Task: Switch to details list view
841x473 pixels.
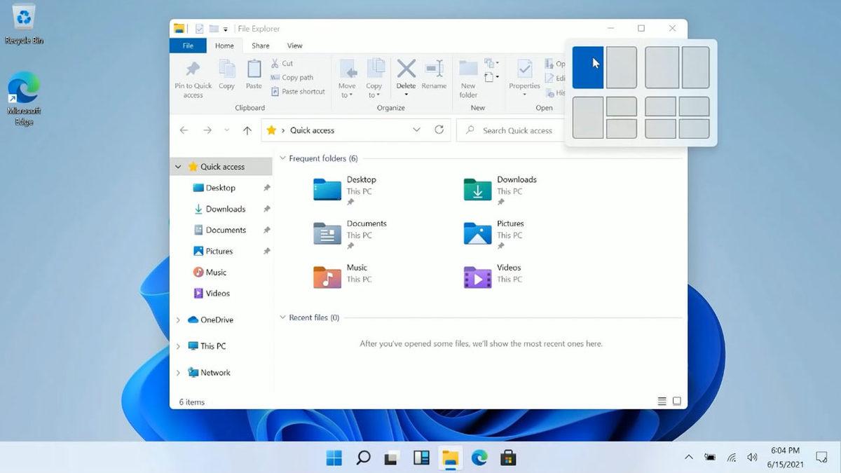Action: 662,400
